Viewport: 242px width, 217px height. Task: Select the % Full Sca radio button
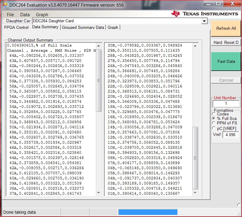point(214,118)
